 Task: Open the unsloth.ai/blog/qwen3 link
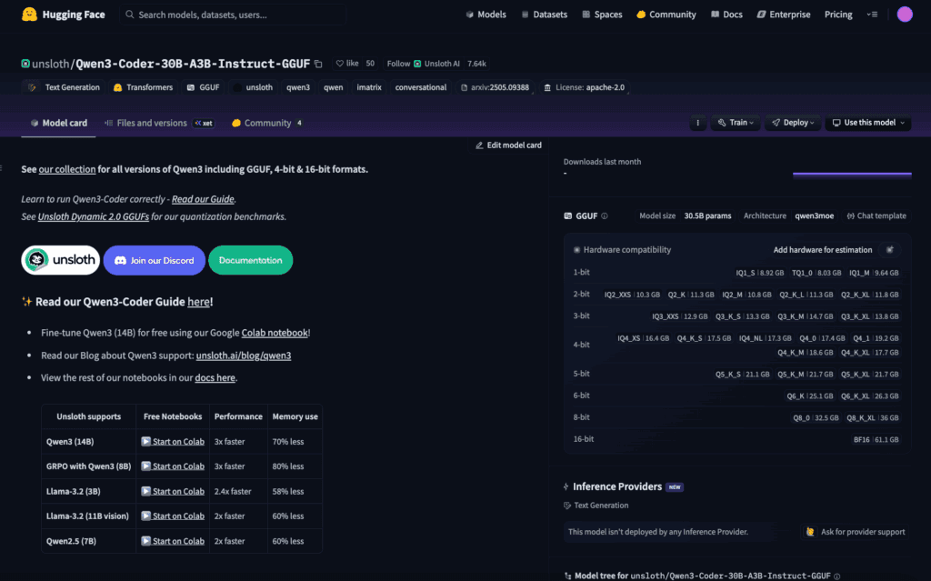pyautogui.click(x=244, y=356)
